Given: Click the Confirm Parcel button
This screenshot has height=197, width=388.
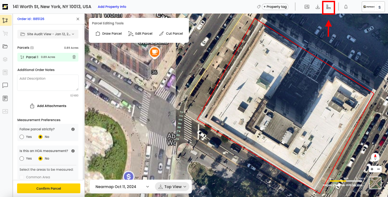Looking at the screenshot, I should 49,188.
